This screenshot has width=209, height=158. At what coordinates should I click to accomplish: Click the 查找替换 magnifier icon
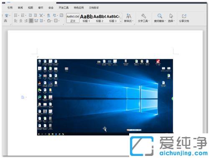[x=160, y=16]
